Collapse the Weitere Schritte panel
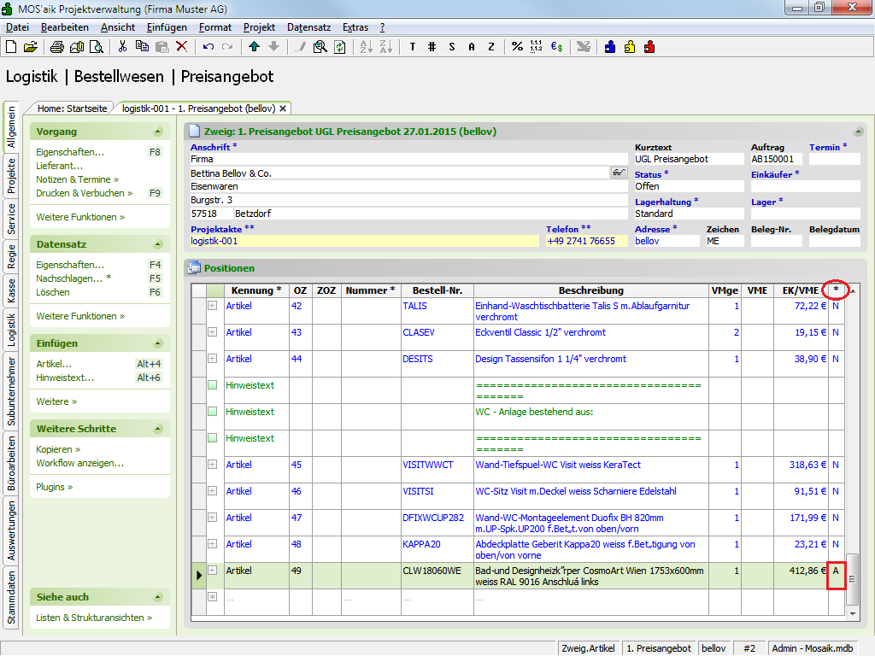This screenshot has height=656, width=875. pyautogui.click(x=158, y=429)
